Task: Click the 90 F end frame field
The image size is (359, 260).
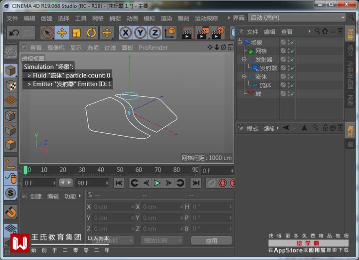Action: pos(92,183)
